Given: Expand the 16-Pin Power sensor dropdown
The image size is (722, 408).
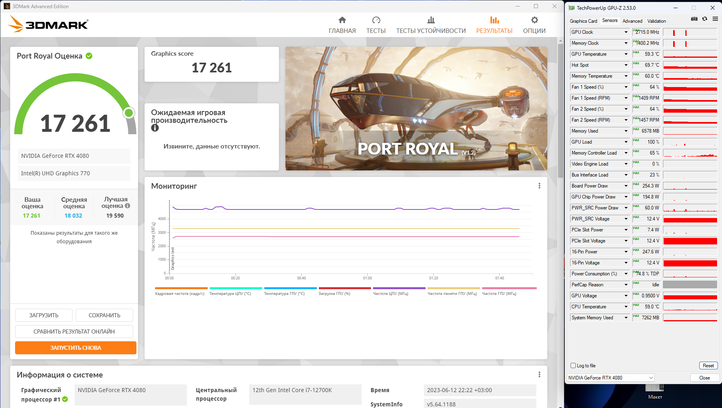Looking at the screenshot, I should coord(626,252).
